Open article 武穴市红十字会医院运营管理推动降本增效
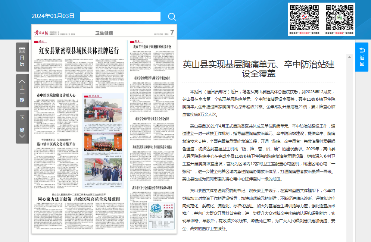The width and height of the screenshot is (371, 242). [152, 187]
